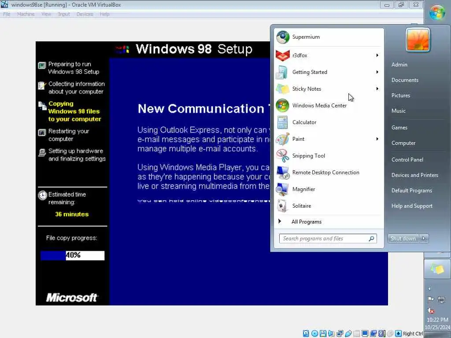Click the user account picture thumbnail

click(x=418, y=40)
